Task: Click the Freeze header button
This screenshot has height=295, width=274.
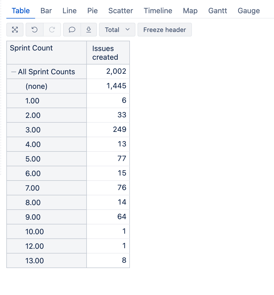Action: click(165, 30)
